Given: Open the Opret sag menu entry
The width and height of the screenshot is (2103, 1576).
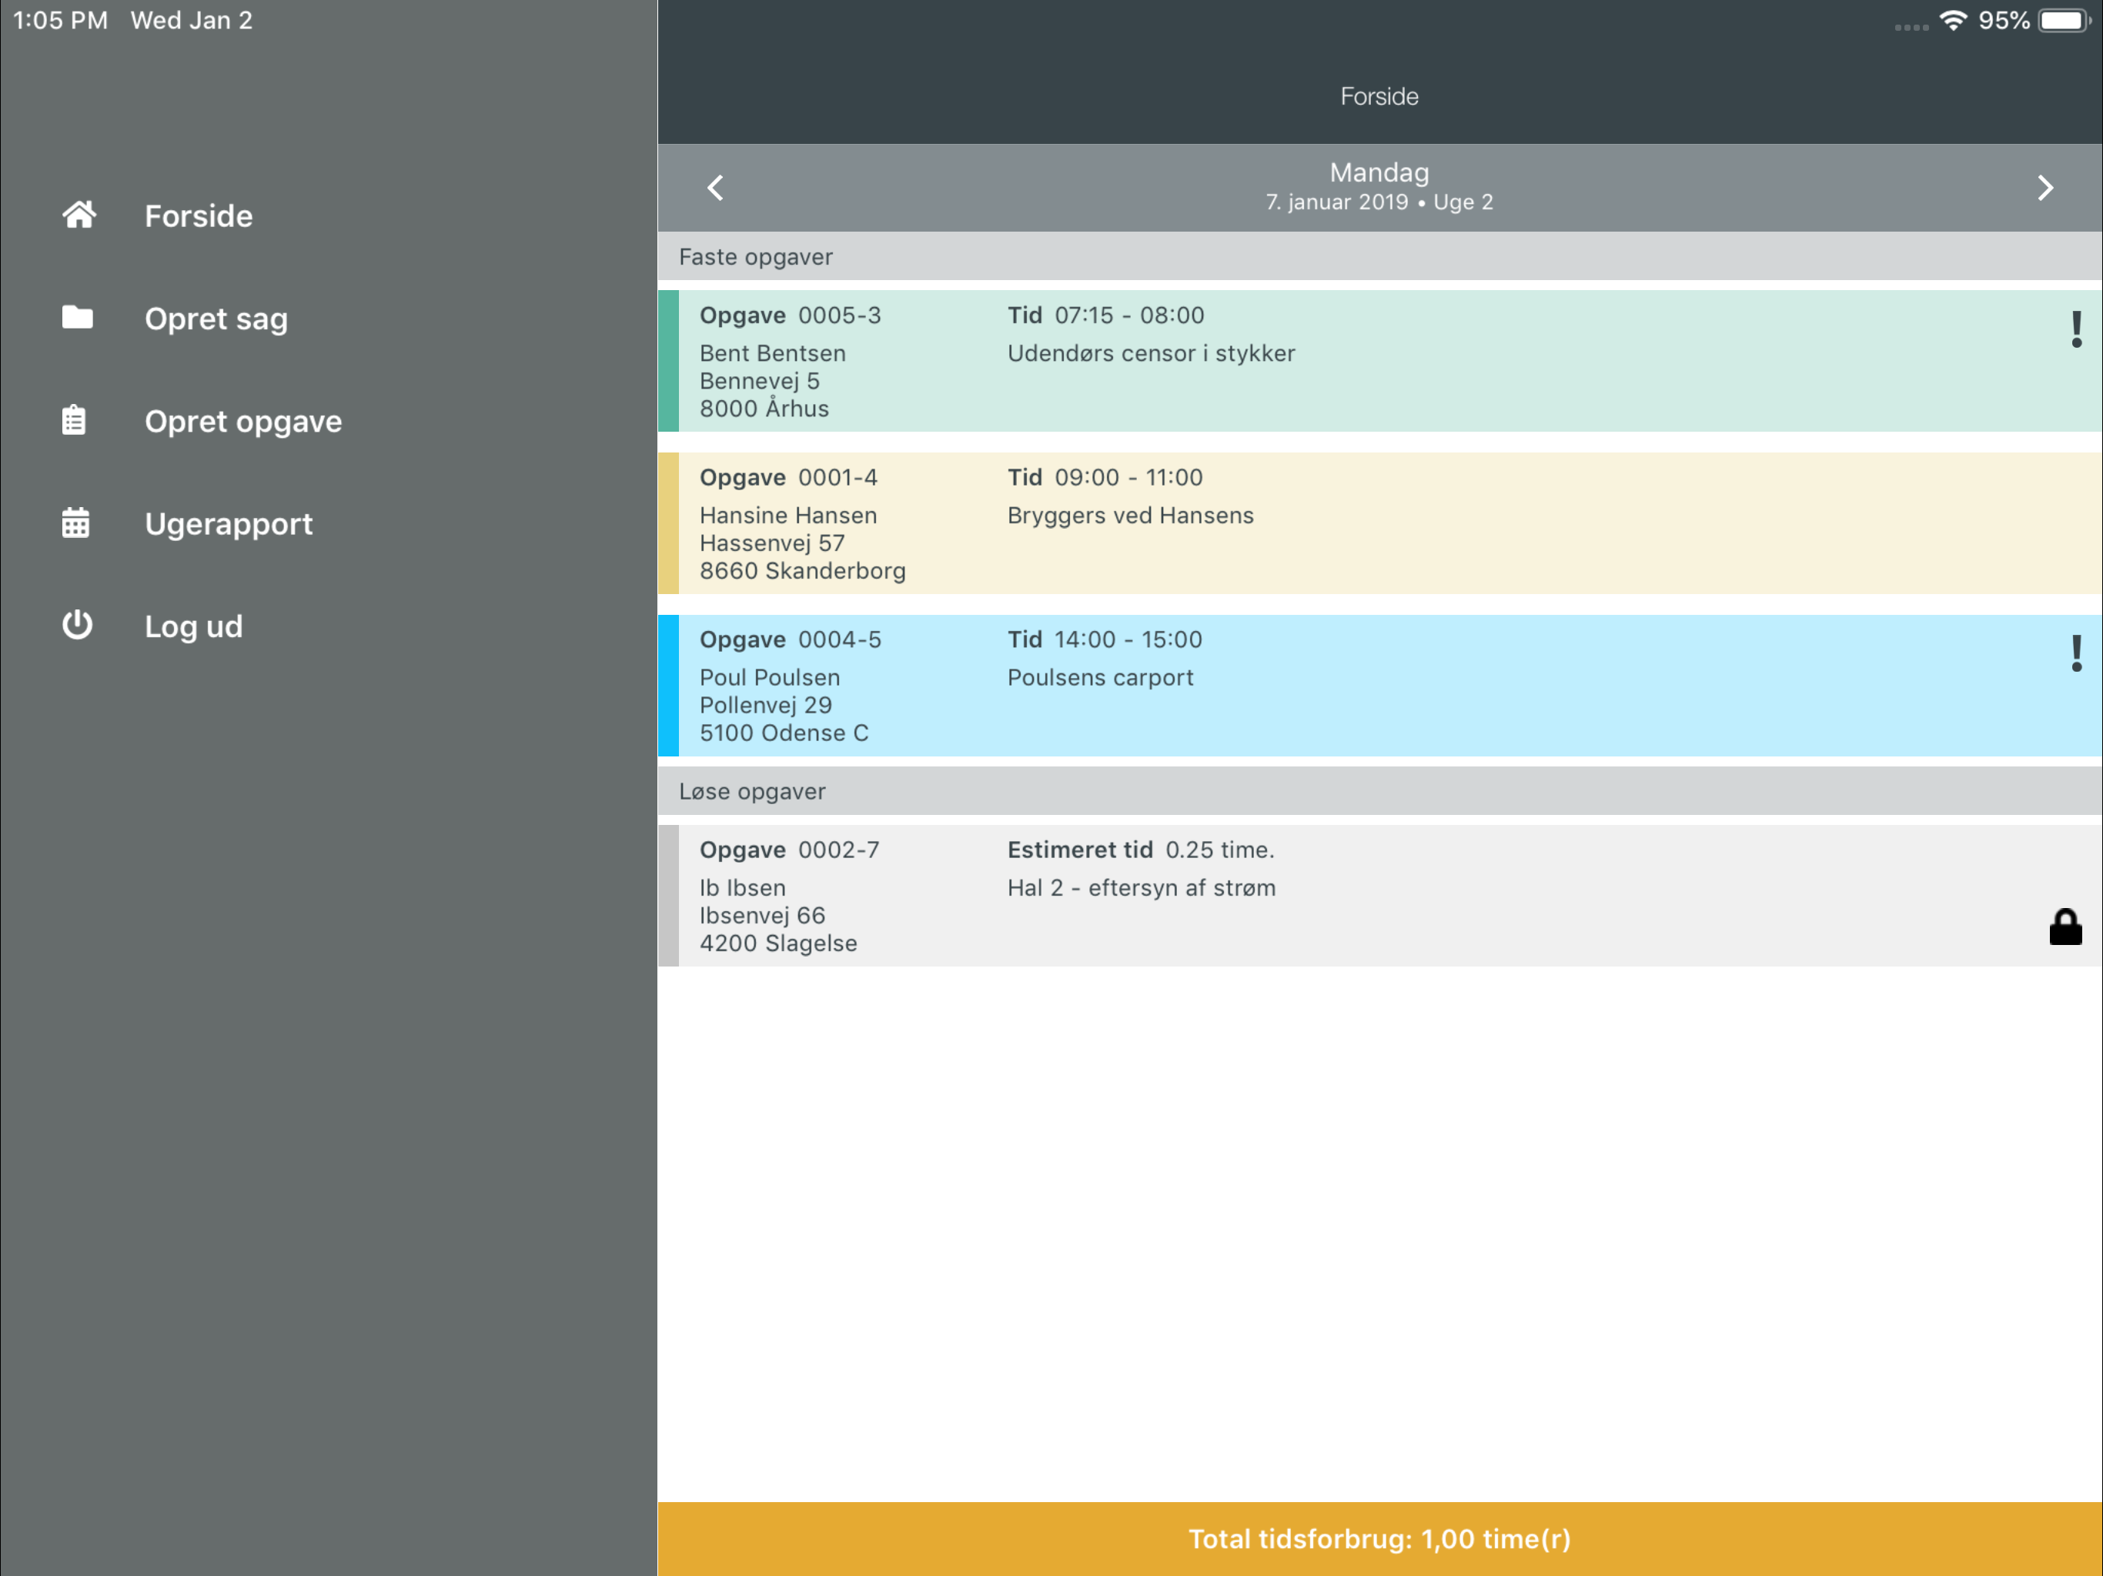Looking at the screenshot, I should click(x=216, y=319).
